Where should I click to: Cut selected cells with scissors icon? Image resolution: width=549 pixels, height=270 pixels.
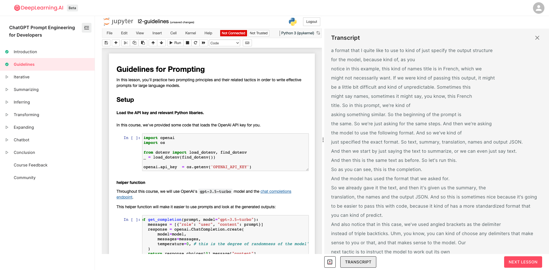126,43
